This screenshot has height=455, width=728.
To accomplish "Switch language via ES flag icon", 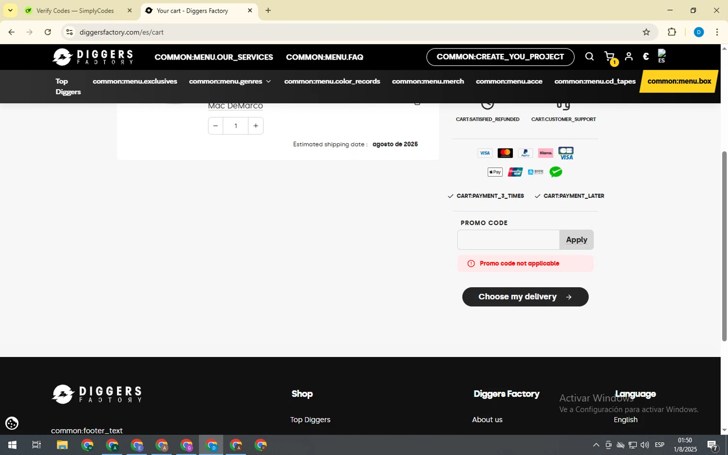I will pos(662,56).
